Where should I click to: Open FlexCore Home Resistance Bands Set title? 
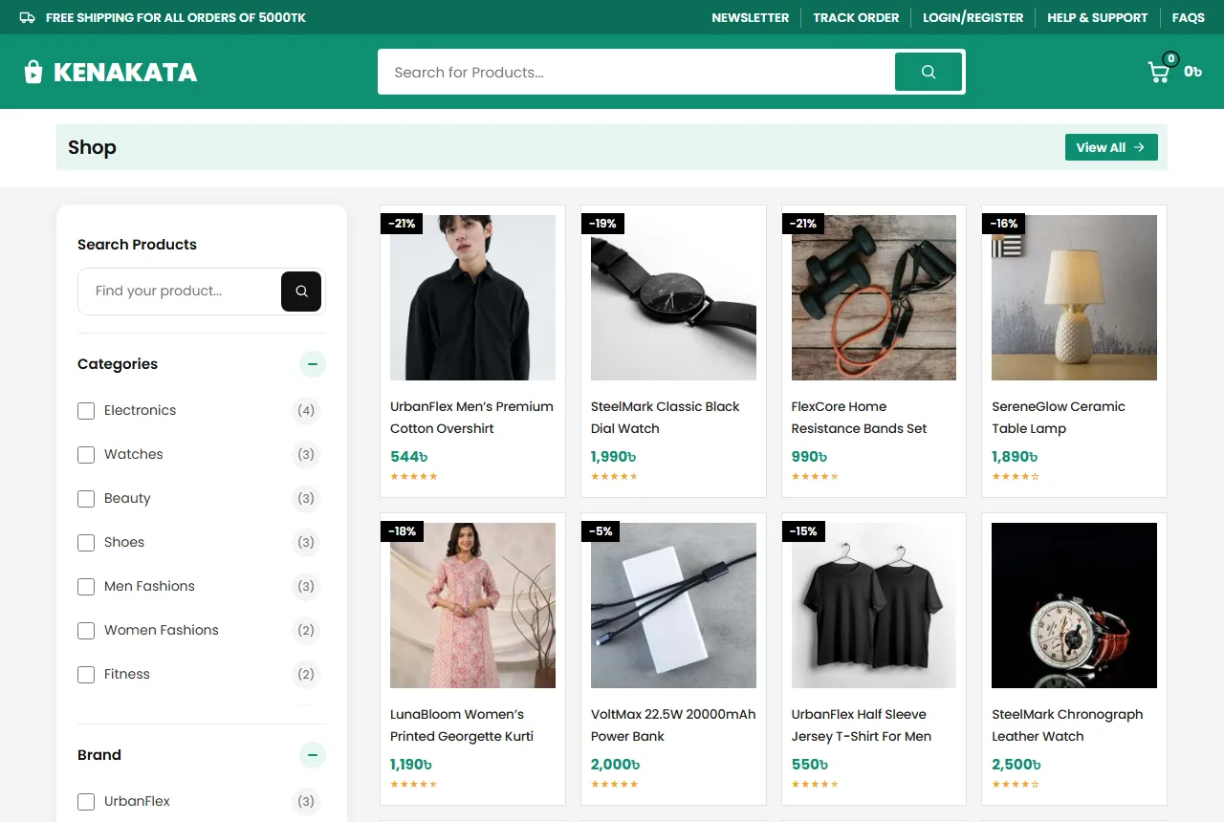click(859, 418)
